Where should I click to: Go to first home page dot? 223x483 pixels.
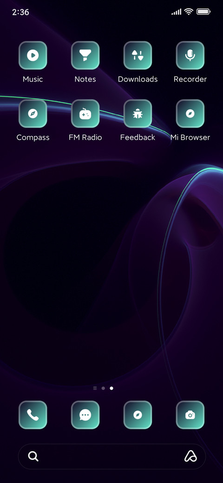103,388
